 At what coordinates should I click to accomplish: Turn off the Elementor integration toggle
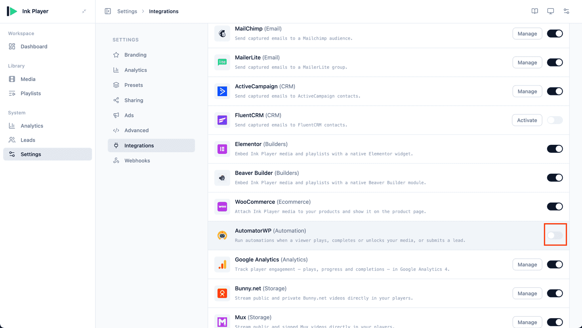[555, 149]
